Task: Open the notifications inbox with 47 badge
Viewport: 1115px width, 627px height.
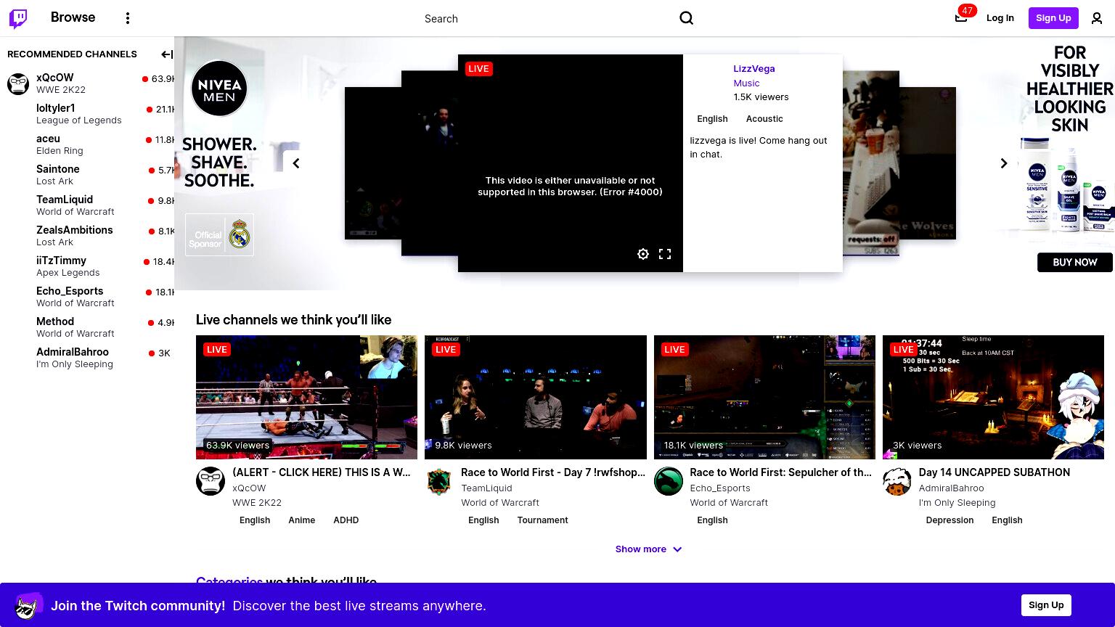Action: (961, 18)
